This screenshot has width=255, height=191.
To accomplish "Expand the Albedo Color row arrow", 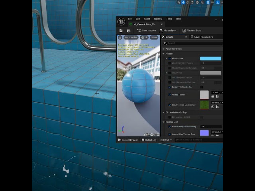I will click(166, 58).
